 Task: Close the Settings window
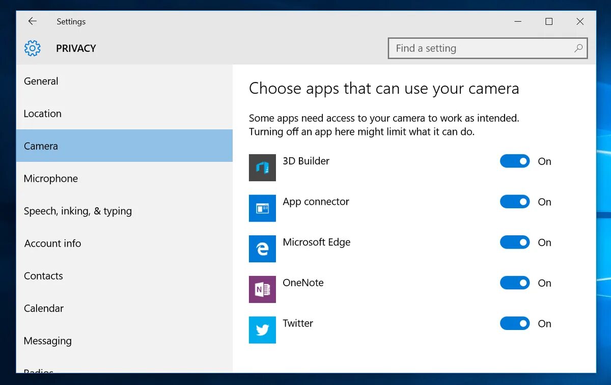580,21
